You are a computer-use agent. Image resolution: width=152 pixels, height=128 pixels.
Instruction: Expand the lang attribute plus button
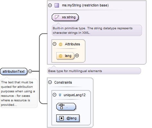pos(77,56)
